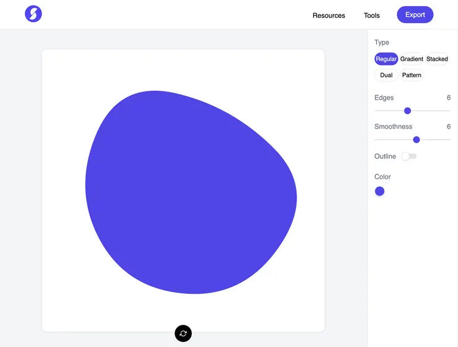
Task: Click the purple blob shape on canvas
Action: coord(191,192)
